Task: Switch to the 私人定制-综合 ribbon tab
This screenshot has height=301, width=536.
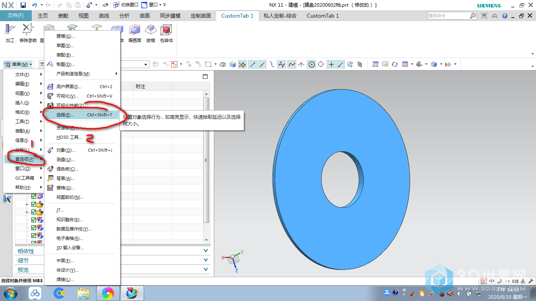Action: [x=280, y=16]
